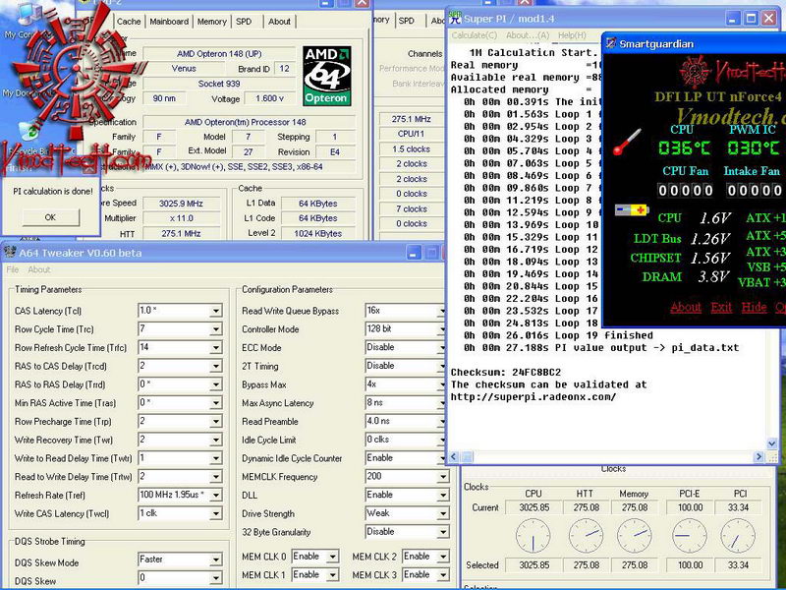
Task: Expand the MEM CLK 2 dropdown
Action: (443, 557)
